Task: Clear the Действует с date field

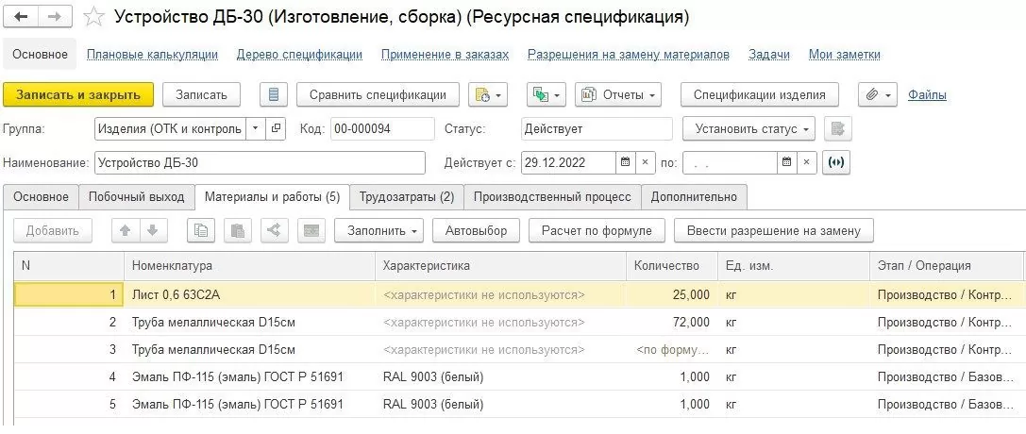Action: tap(646, 162)
